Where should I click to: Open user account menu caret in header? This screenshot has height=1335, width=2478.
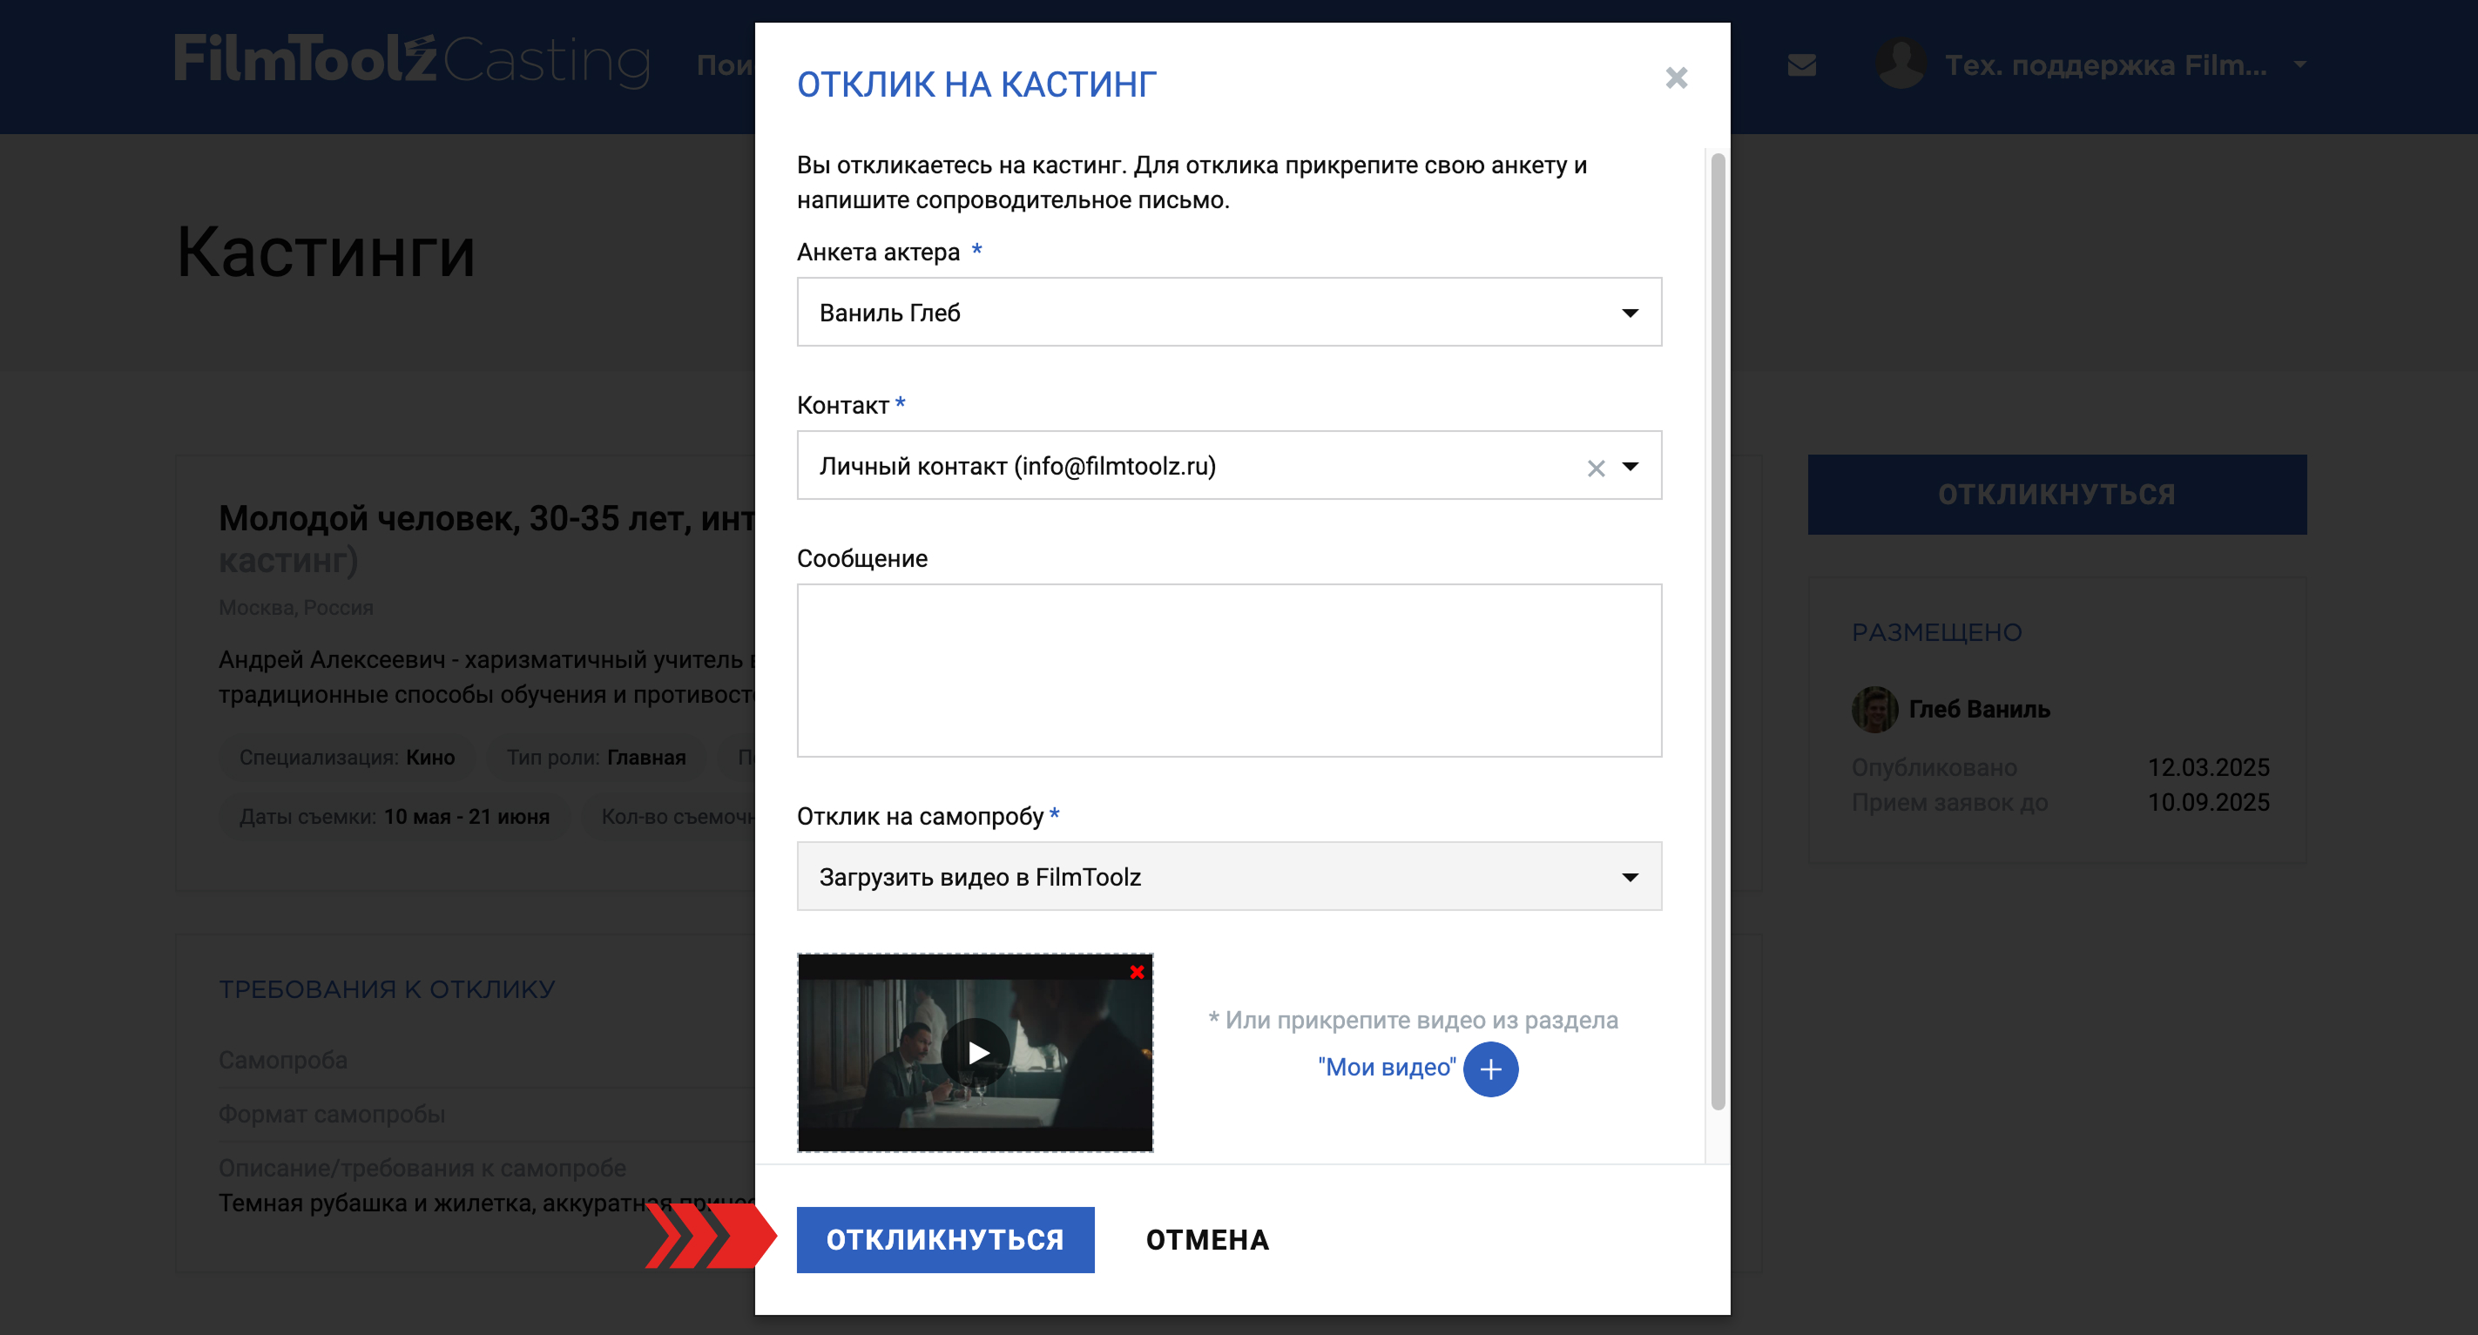[x=2300, y=64]
